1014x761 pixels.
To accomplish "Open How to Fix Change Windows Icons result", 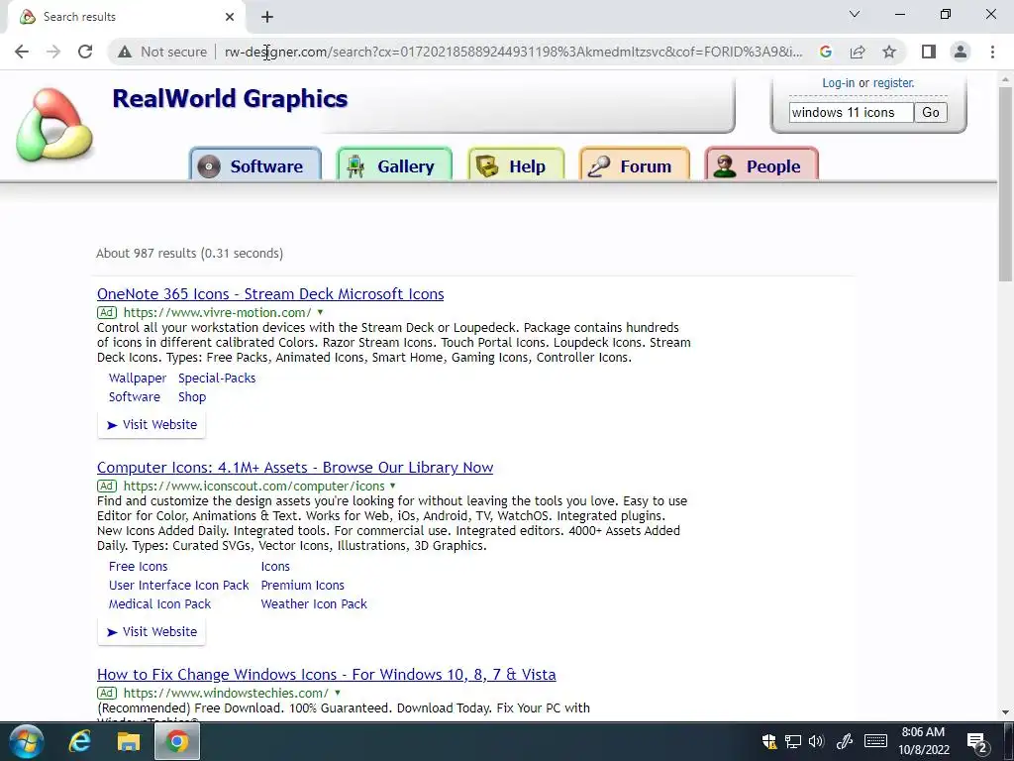I will click(x=327, y=674).
